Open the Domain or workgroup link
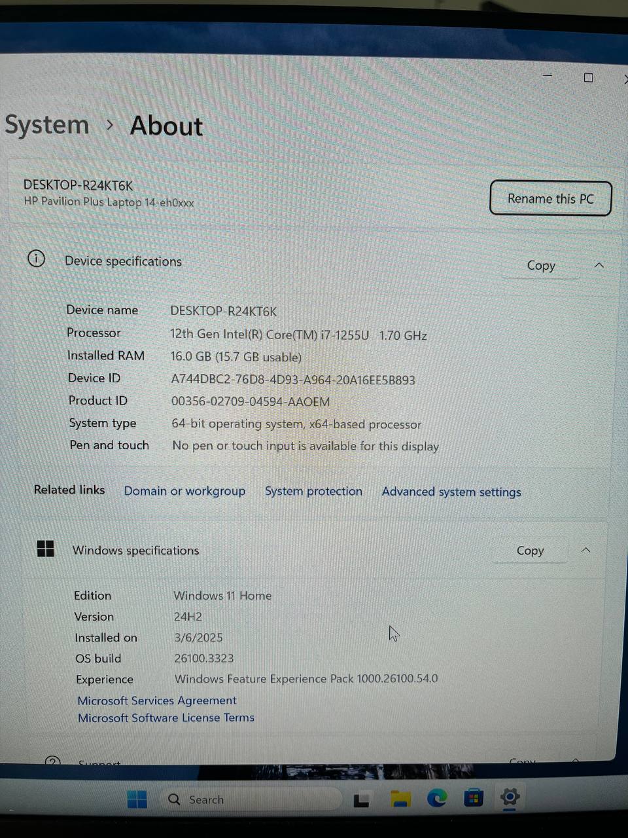The image size is (628, 838). tap(184, 491)
